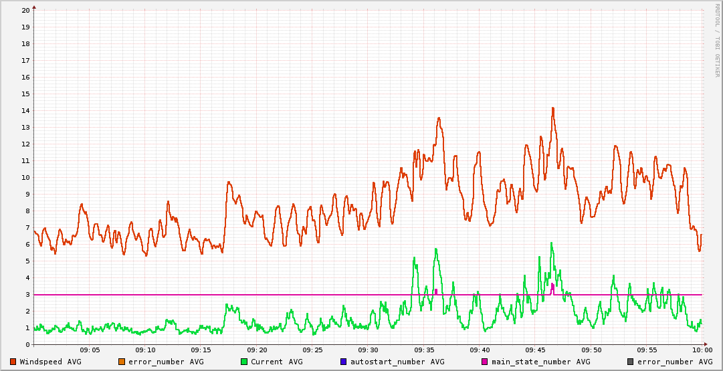Click the magenta main_state_number AVG legend swatch
This screenshot has width=723, height=371.
point(485,362)
